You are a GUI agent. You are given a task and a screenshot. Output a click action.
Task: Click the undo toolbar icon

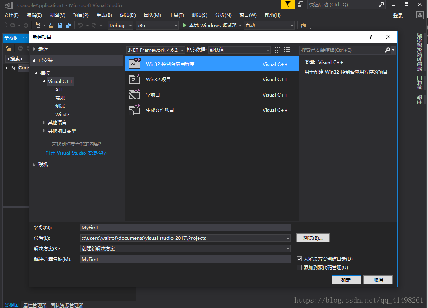point(80,26)
